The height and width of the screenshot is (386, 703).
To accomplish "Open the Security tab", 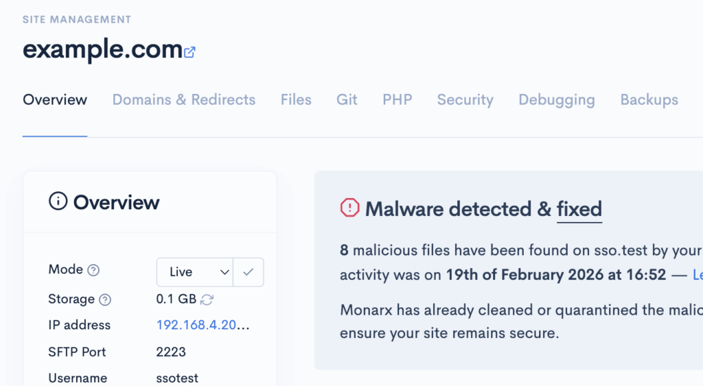I will (465, 100).
